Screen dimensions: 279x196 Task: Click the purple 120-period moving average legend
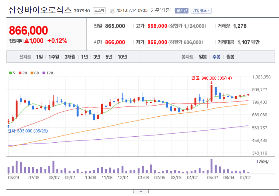pyautogui.click(x=48, y=73)
